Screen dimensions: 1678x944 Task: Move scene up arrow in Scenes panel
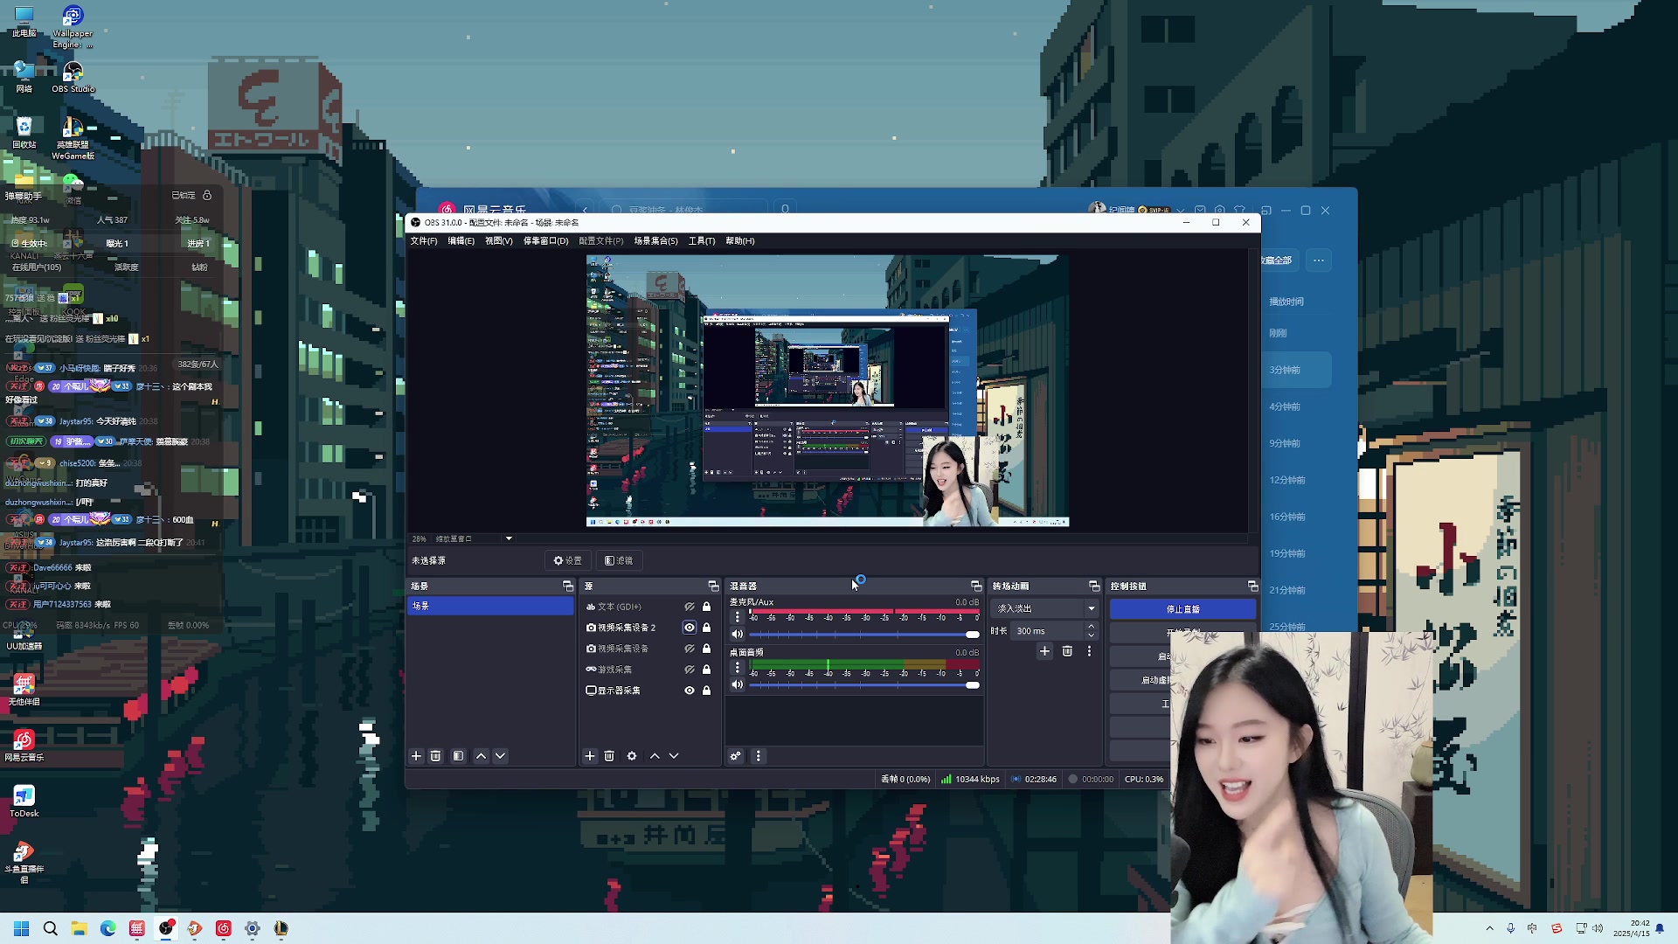coord(481,756)
